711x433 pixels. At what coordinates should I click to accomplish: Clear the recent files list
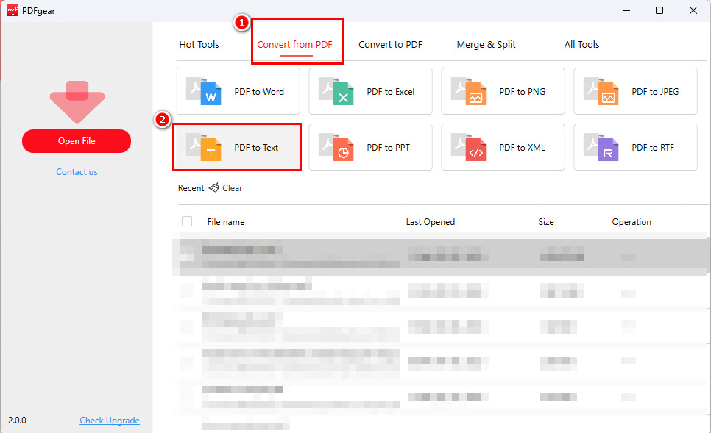click(232, 188)
